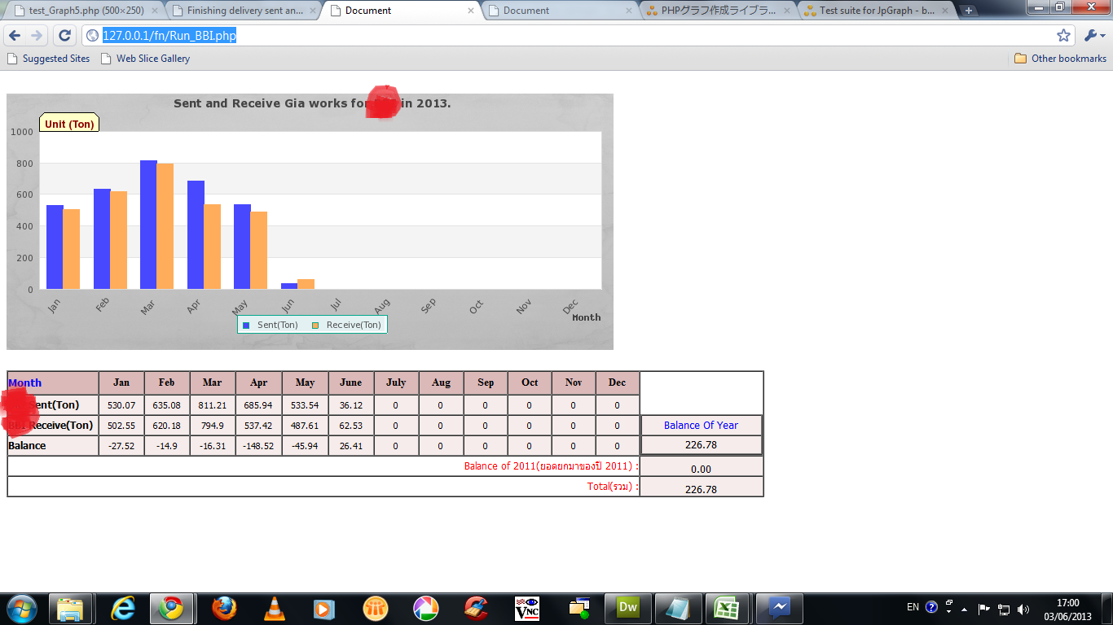Select the 502.55 cell in the table
The width and height of the screenshot is (1113, 625).
tap(121, 426)
